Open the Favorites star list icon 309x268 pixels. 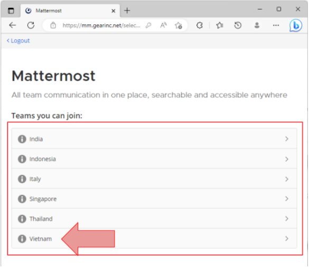[x=220, y=25]
